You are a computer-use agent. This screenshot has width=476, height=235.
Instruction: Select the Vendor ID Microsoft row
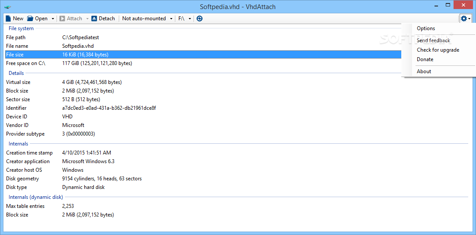(x=237, y=125)
